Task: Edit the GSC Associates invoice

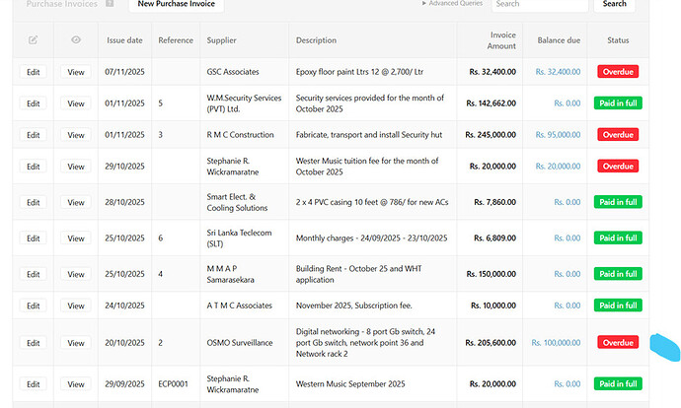Action: click(34, 72)
